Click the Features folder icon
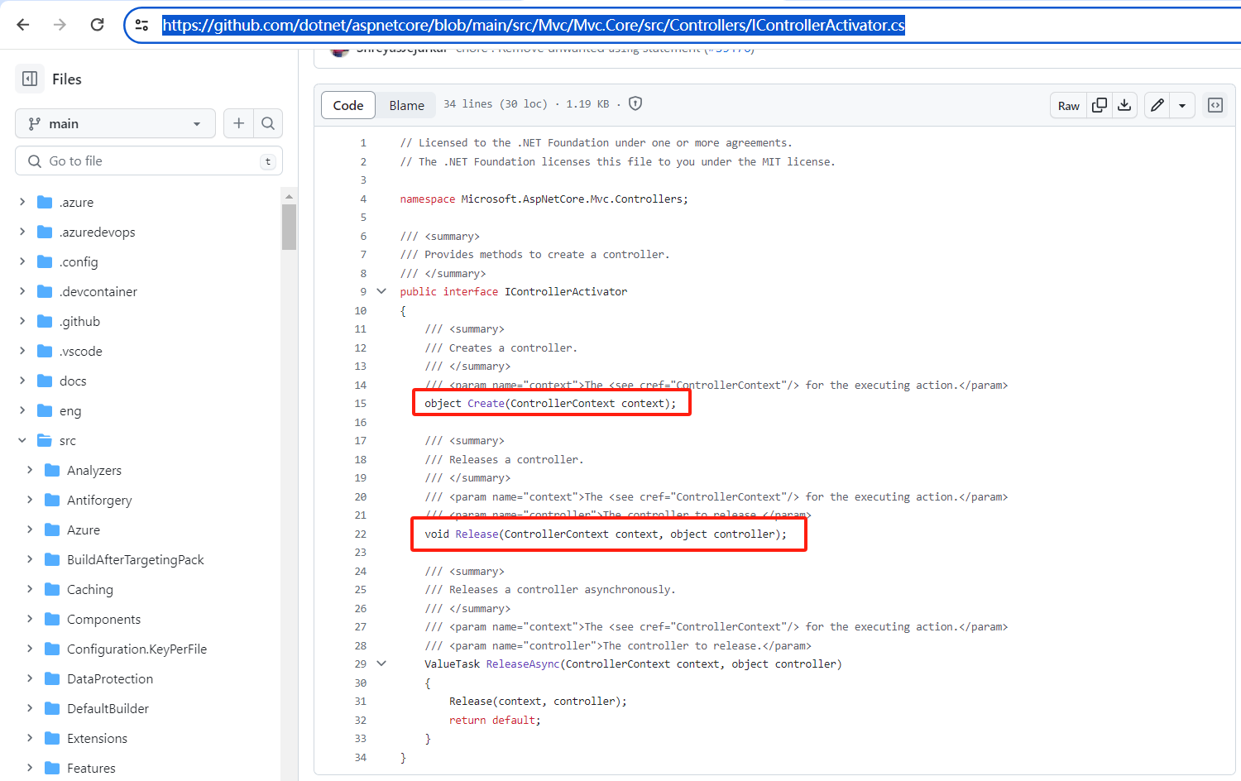Viewport: 1241px width, 781px height. coord(53,768)
